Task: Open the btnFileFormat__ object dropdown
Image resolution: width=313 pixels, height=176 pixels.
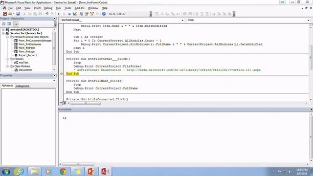Action: pos(182,20)
